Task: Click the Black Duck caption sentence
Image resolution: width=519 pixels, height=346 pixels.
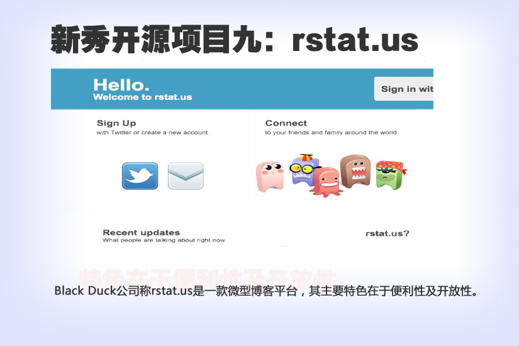Action: (267, 291)
